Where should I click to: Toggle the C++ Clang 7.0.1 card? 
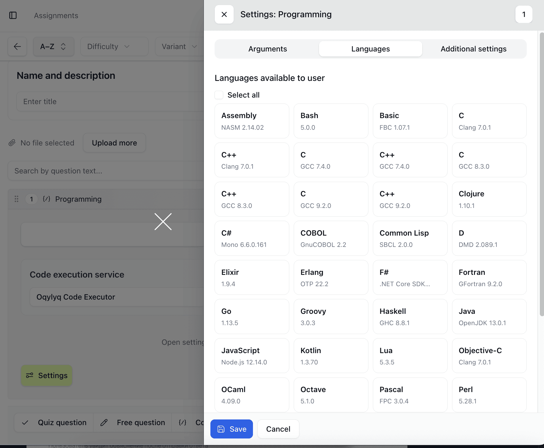click(x=252, y=160)
